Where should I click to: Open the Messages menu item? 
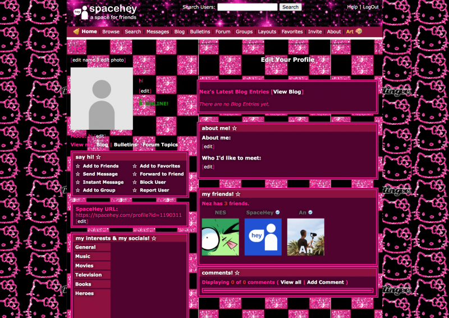158,31
